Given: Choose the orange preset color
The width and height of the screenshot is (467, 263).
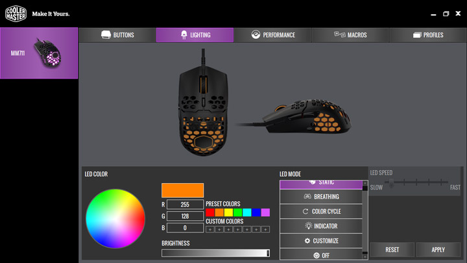Looking at the screenshot, I should pos(219,212).
